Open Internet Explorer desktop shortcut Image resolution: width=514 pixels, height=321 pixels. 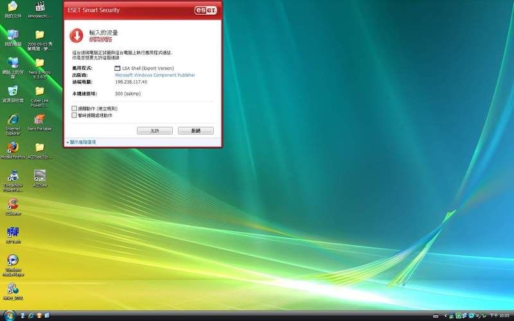pos(12,120)
